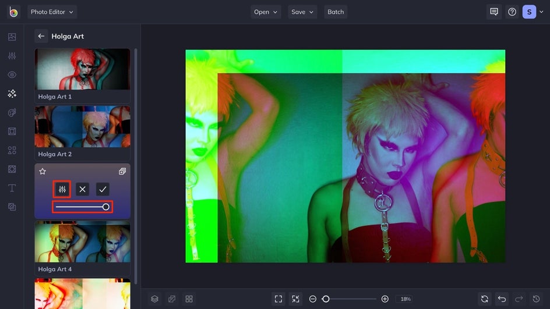Screen dimensions: 550x309
Task: Redo the last action
Action: 519,299
